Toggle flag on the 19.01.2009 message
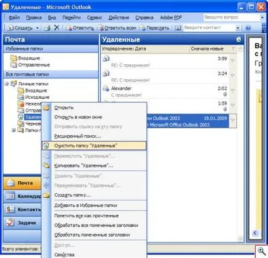This screenshot has width=268, height=258. tap(233, 121)
